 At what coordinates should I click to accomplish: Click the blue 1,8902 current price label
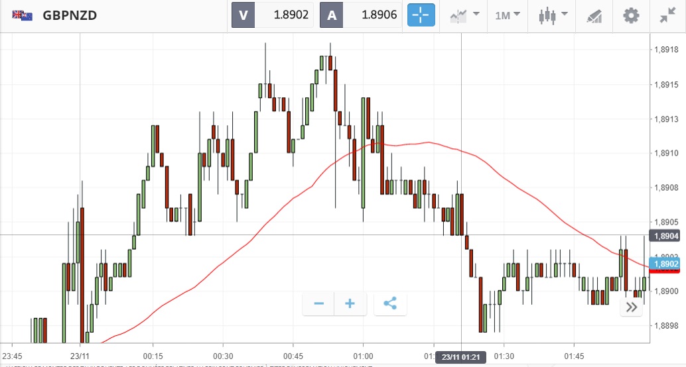coord(665,264)
